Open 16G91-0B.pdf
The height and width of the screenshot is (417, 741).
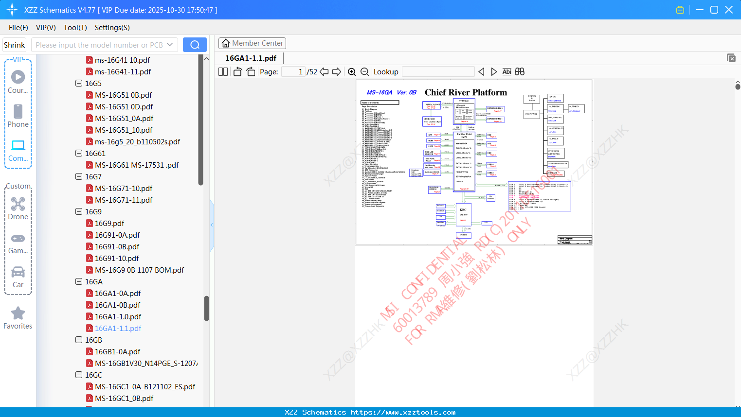pyautogui.click(x=117, y=246)
